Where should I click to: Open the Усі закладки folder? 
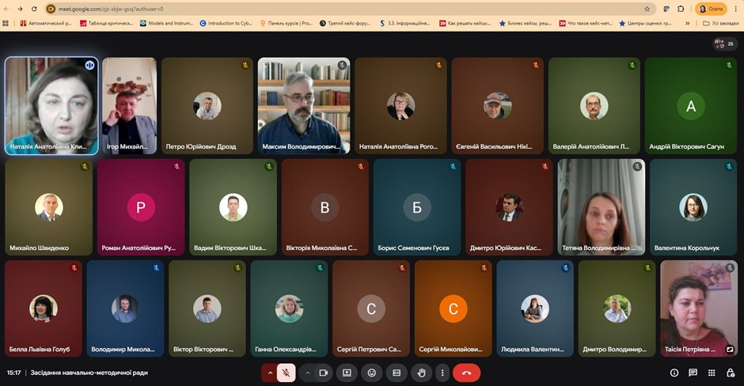[721, 23]
